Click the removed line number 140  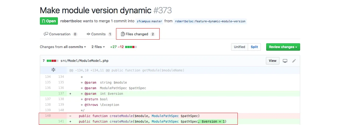[x=48, y=116]
